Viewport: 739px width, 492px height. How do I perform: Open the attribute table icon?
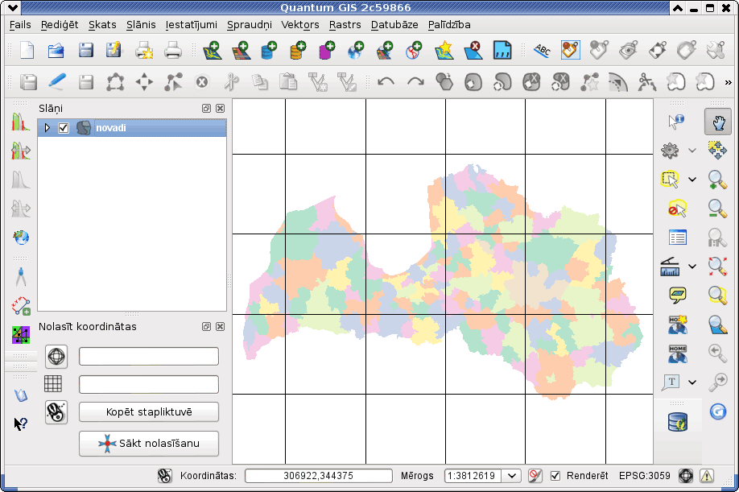pyautogui.click(x=677, y=237)
